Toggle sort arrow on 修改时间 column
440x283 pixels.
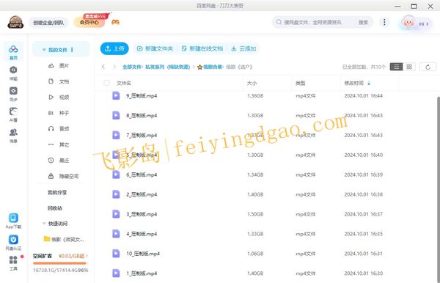click(369, 83)
